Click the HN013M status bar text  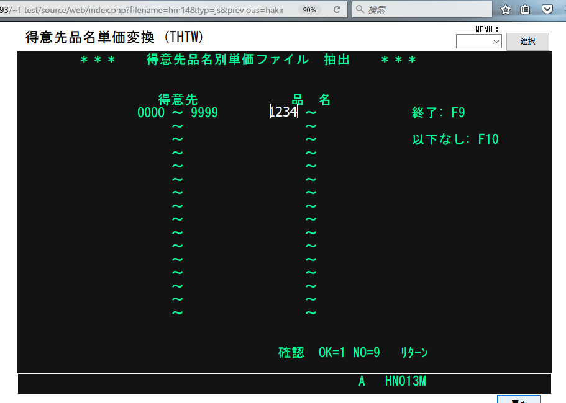coord(405,382)
